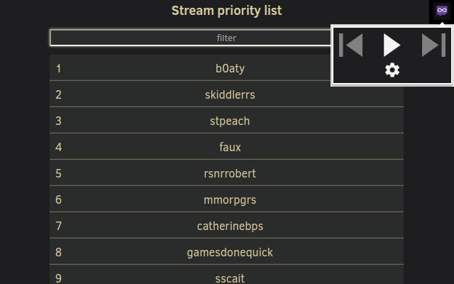Click the catherinebps row

click(226, 226)
